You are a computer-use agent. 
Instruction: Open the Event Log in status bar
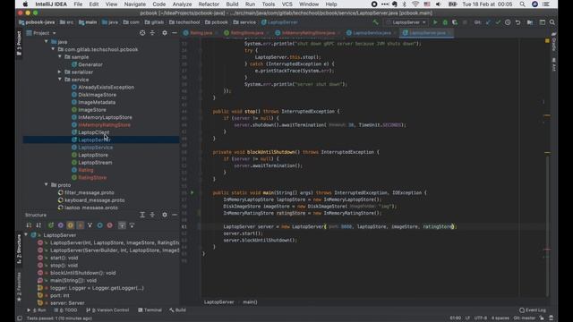pos(533,310)
